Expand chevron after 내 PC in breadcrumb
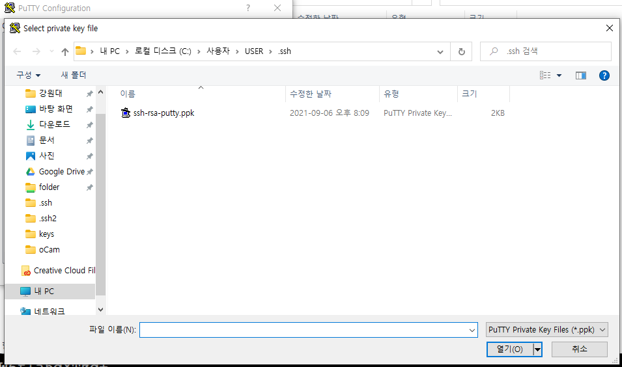 tap(128, 51)
